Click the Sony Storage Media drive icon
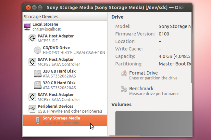 click(x=37, y=120)
